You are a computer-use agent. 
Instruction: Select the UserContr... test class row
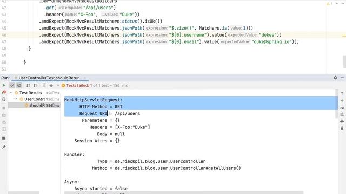coord(34,99)
